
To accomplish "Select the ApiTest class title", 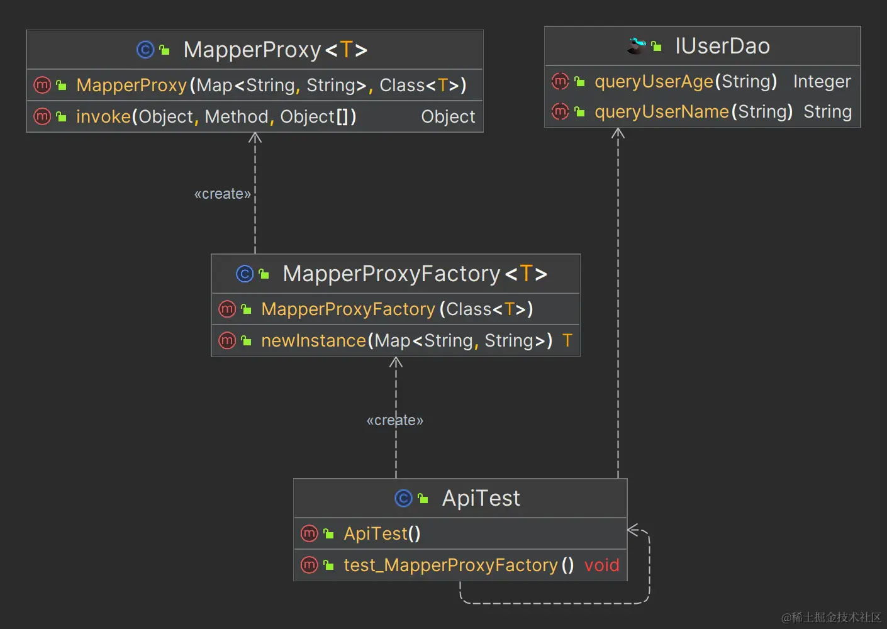I will coord(481,498).
